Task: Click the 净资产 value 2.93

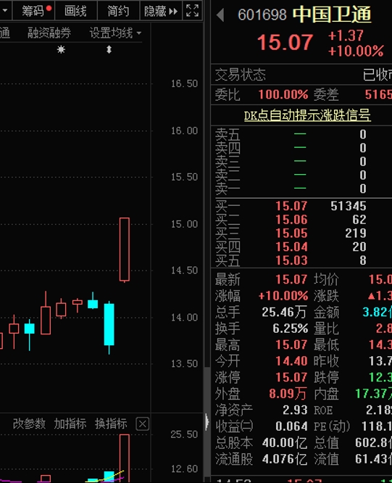Action: tap(295, 410)
